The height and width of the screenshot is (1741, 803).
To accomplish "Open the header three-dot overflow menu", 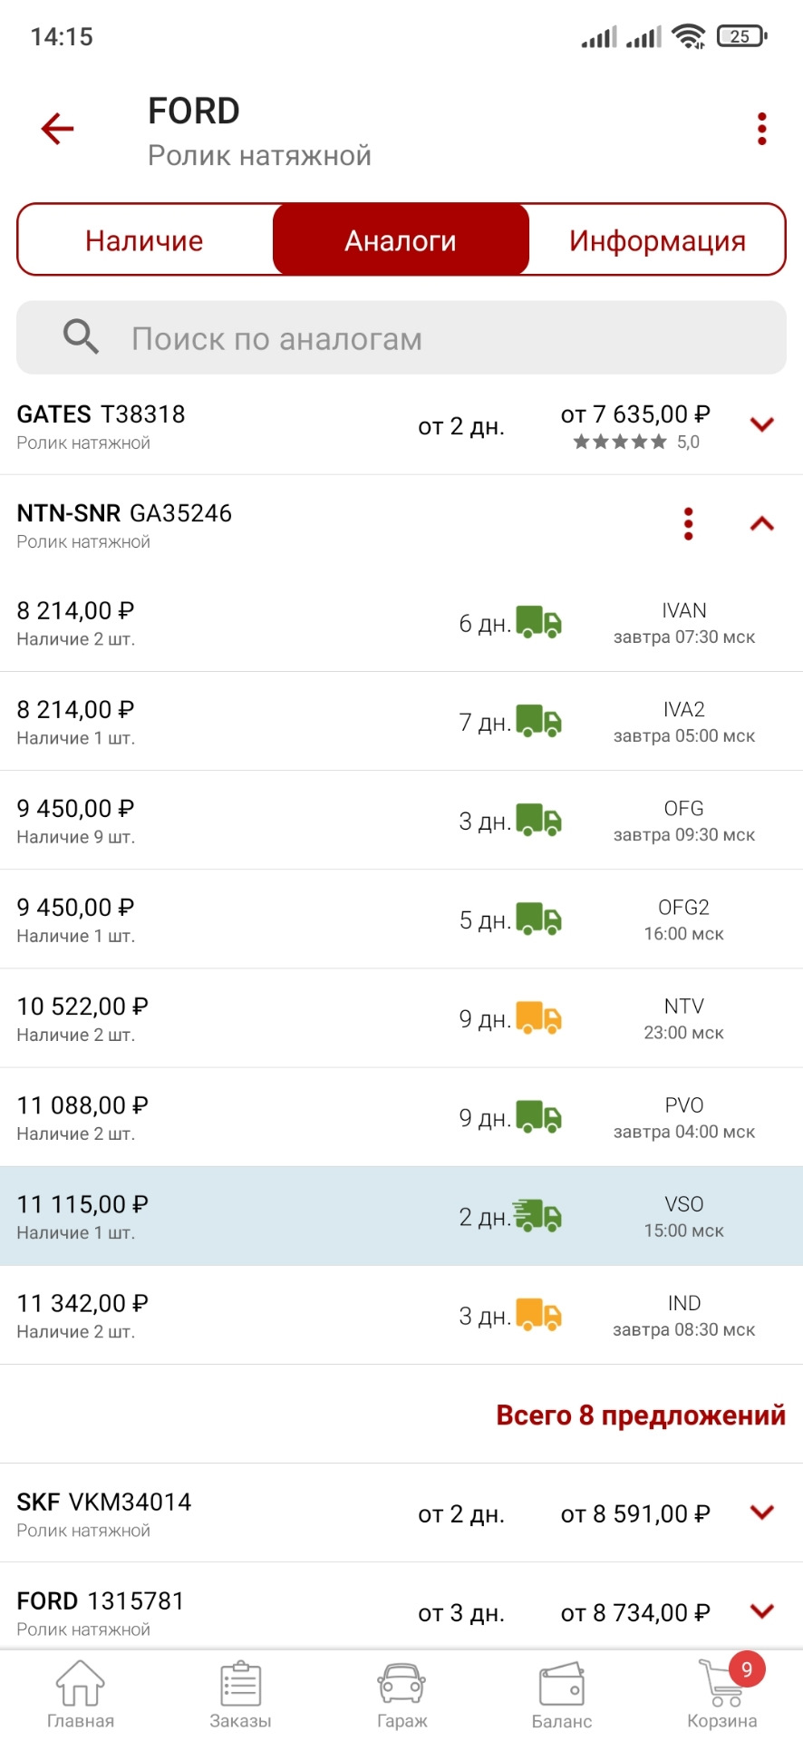I will coord(761,129).
